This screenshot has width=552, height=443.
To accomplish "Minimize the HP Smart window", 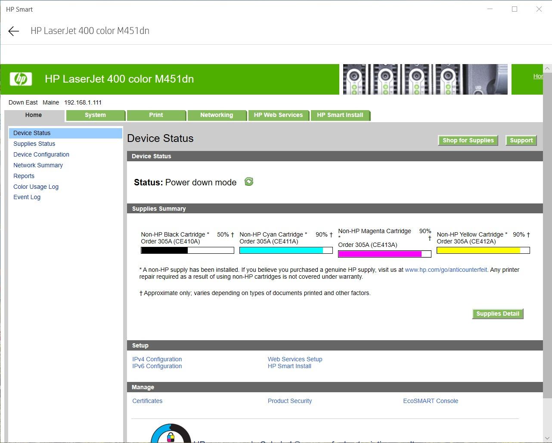I will [490, 9].
